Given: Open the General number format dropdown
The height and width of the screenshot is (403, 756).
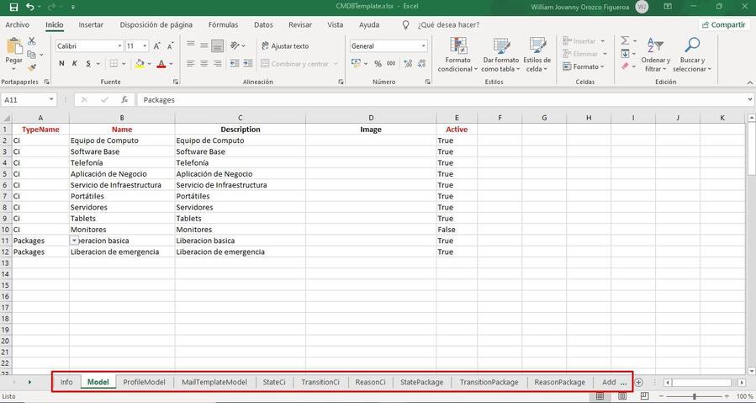Looking at the screenshot, I should (x=424, y=45).
